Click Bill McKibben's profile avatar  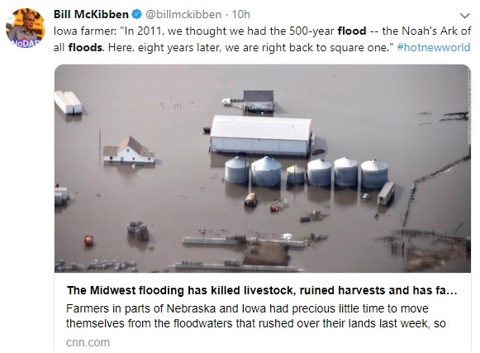pyautogui.click(x=26, y=28)
